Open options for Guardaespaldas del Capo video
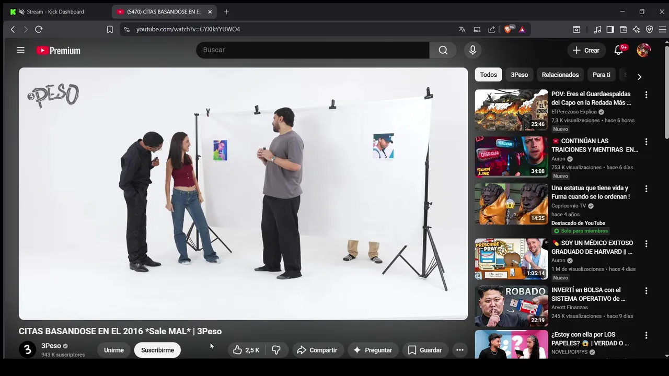This screenshot has height=376, width=669. (646, 95)
